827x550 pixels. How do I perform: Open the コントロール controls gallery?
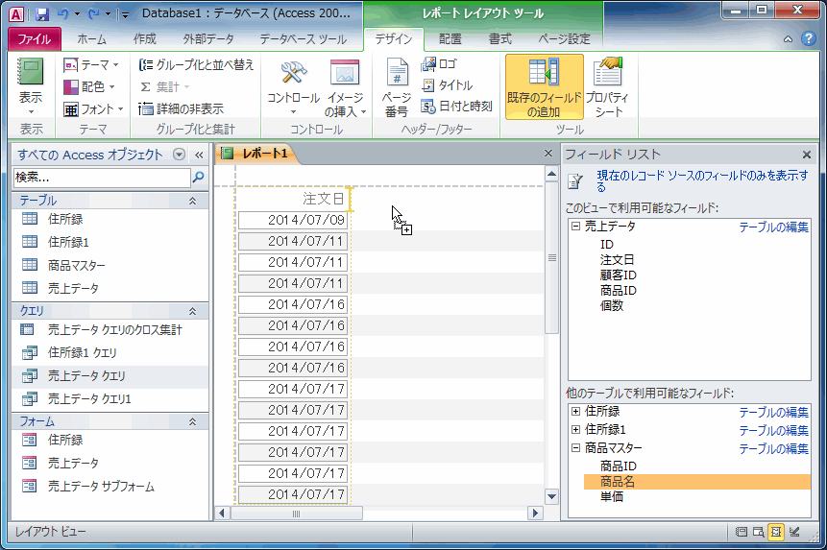click(x=293, y=87)
